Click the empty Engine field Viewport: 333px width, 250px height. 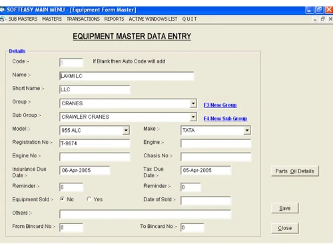click(x=216, y=143)
